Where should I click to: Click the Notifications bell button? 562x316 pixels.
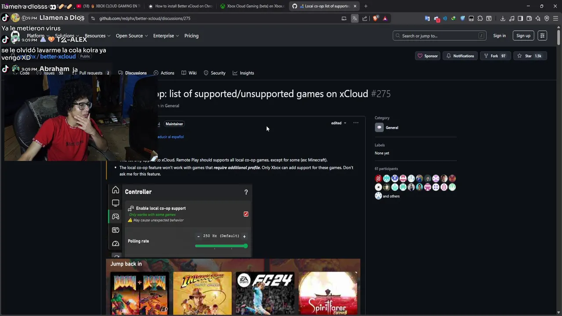(460, 56)
